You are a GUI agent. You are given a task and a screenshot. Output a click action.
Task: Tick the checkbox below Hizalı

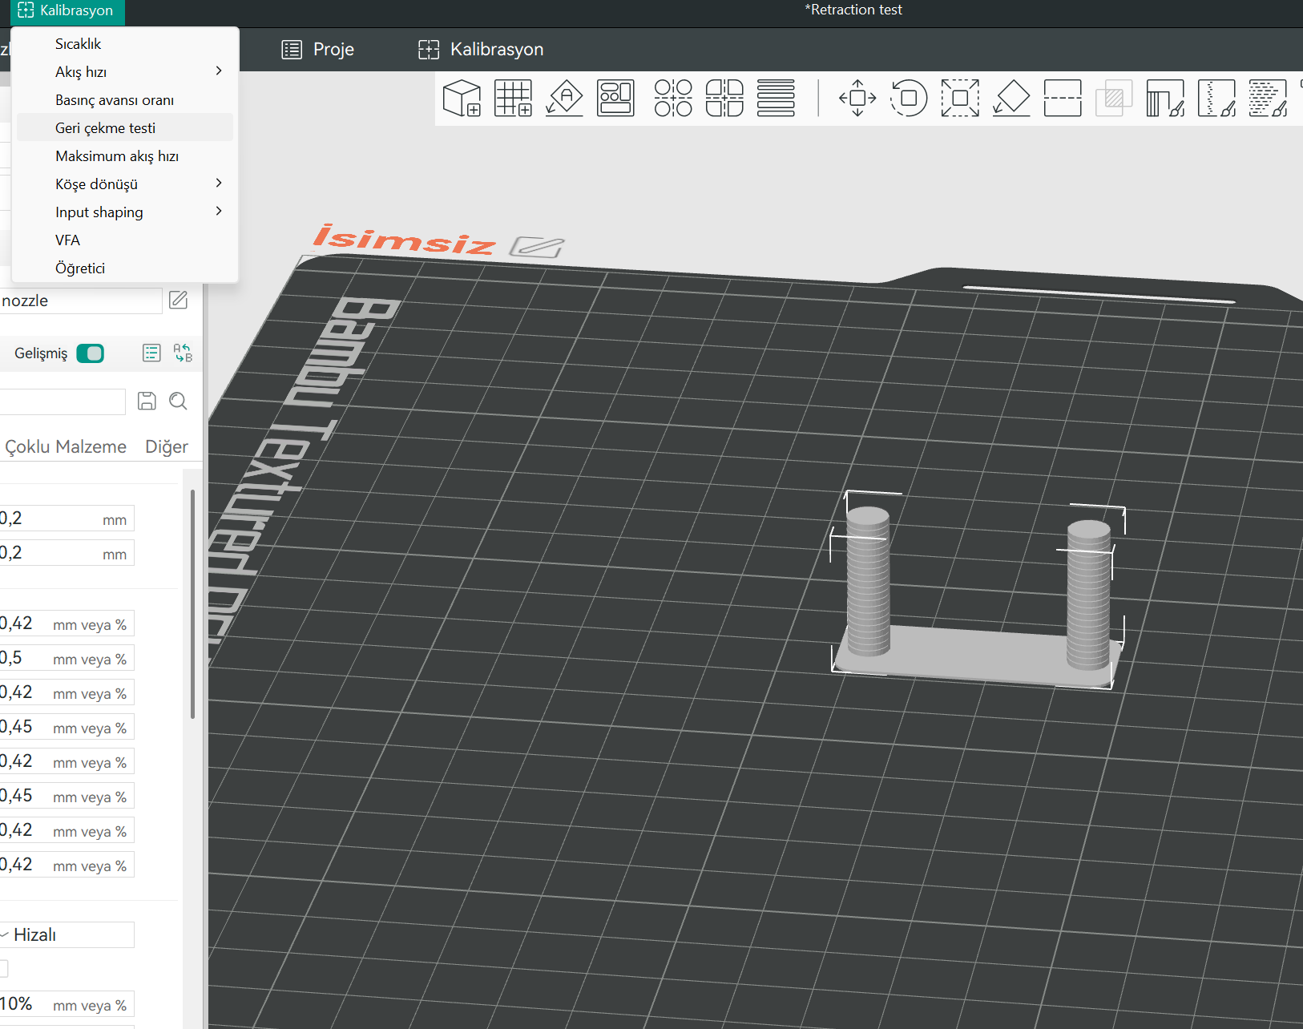[x=3, y=969]
